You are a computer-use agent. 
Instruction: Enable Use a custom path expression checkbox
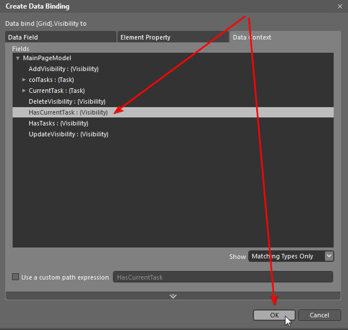(x=15, y=277)
